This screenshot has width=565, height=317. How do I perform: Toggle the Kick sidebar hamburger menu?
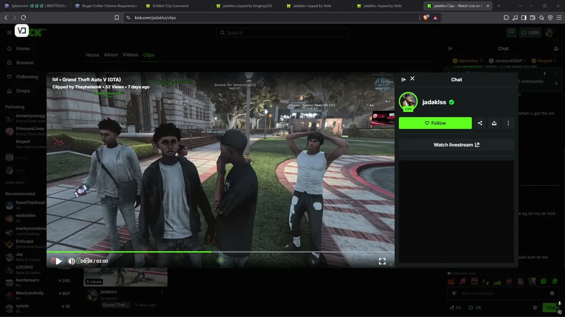(x=9, y=33)
